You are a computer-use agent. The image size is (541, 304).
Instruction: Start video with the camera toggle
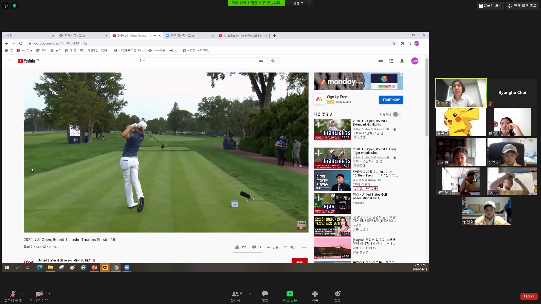click(x=39, y=294)
